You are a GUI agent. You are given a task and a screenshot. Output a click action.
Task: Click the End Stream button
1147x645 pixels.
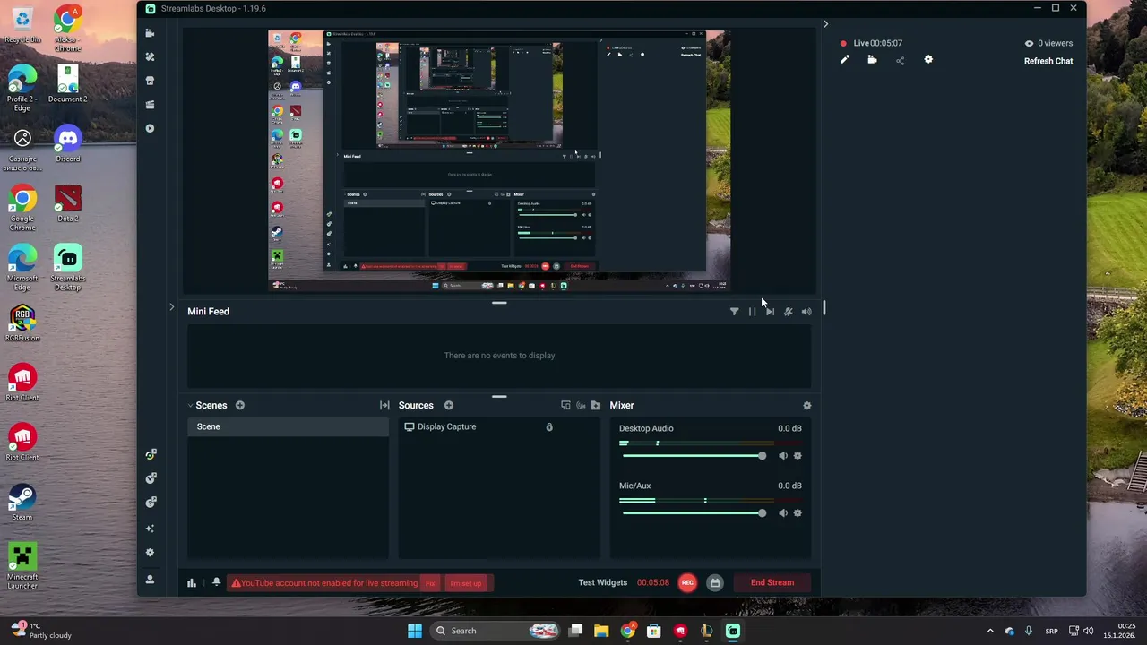tap(772, 583)
